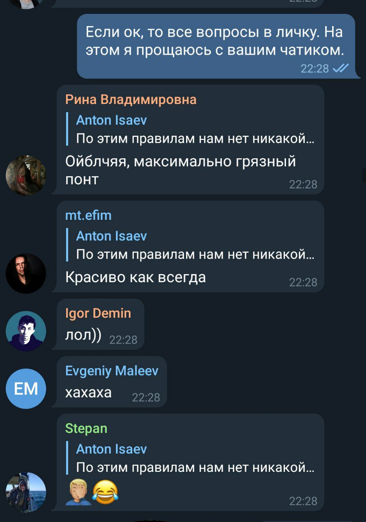Open Рина Владимировна's profile avatar
Viewport: 366px width, 522px height.
(x=26, y=175)
